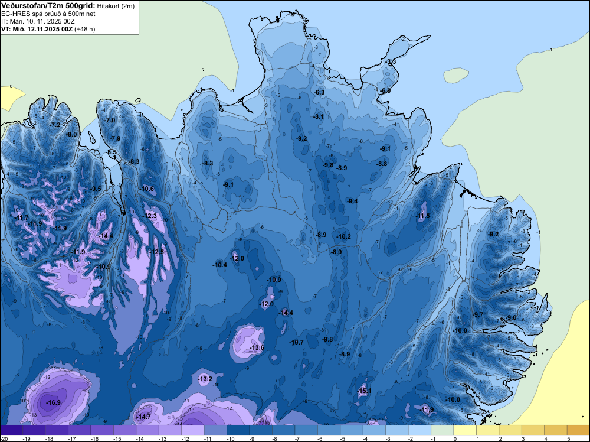Image resolution: width=590 pixels, height=442 pixels.
Task: Click the -3.3 temperature value
Action: click(x=391, y=61)
